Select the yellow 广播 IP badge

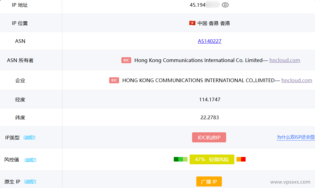[209, 181]
